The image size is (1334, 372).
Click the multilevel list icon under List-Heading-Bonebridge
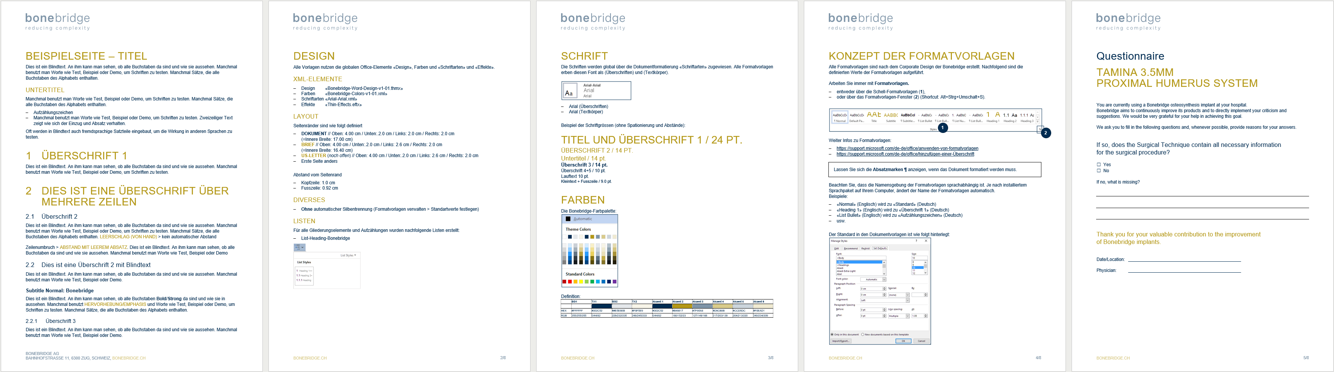[x=299, y=248]
